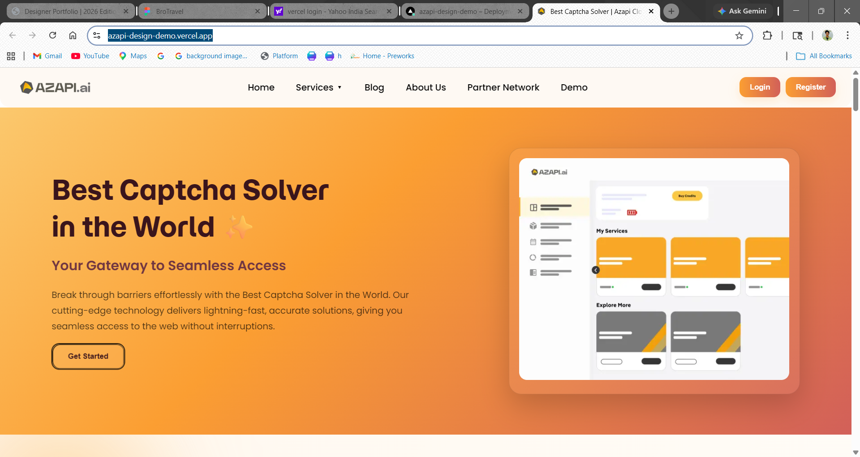Open a new browser tab

[671, 11]
